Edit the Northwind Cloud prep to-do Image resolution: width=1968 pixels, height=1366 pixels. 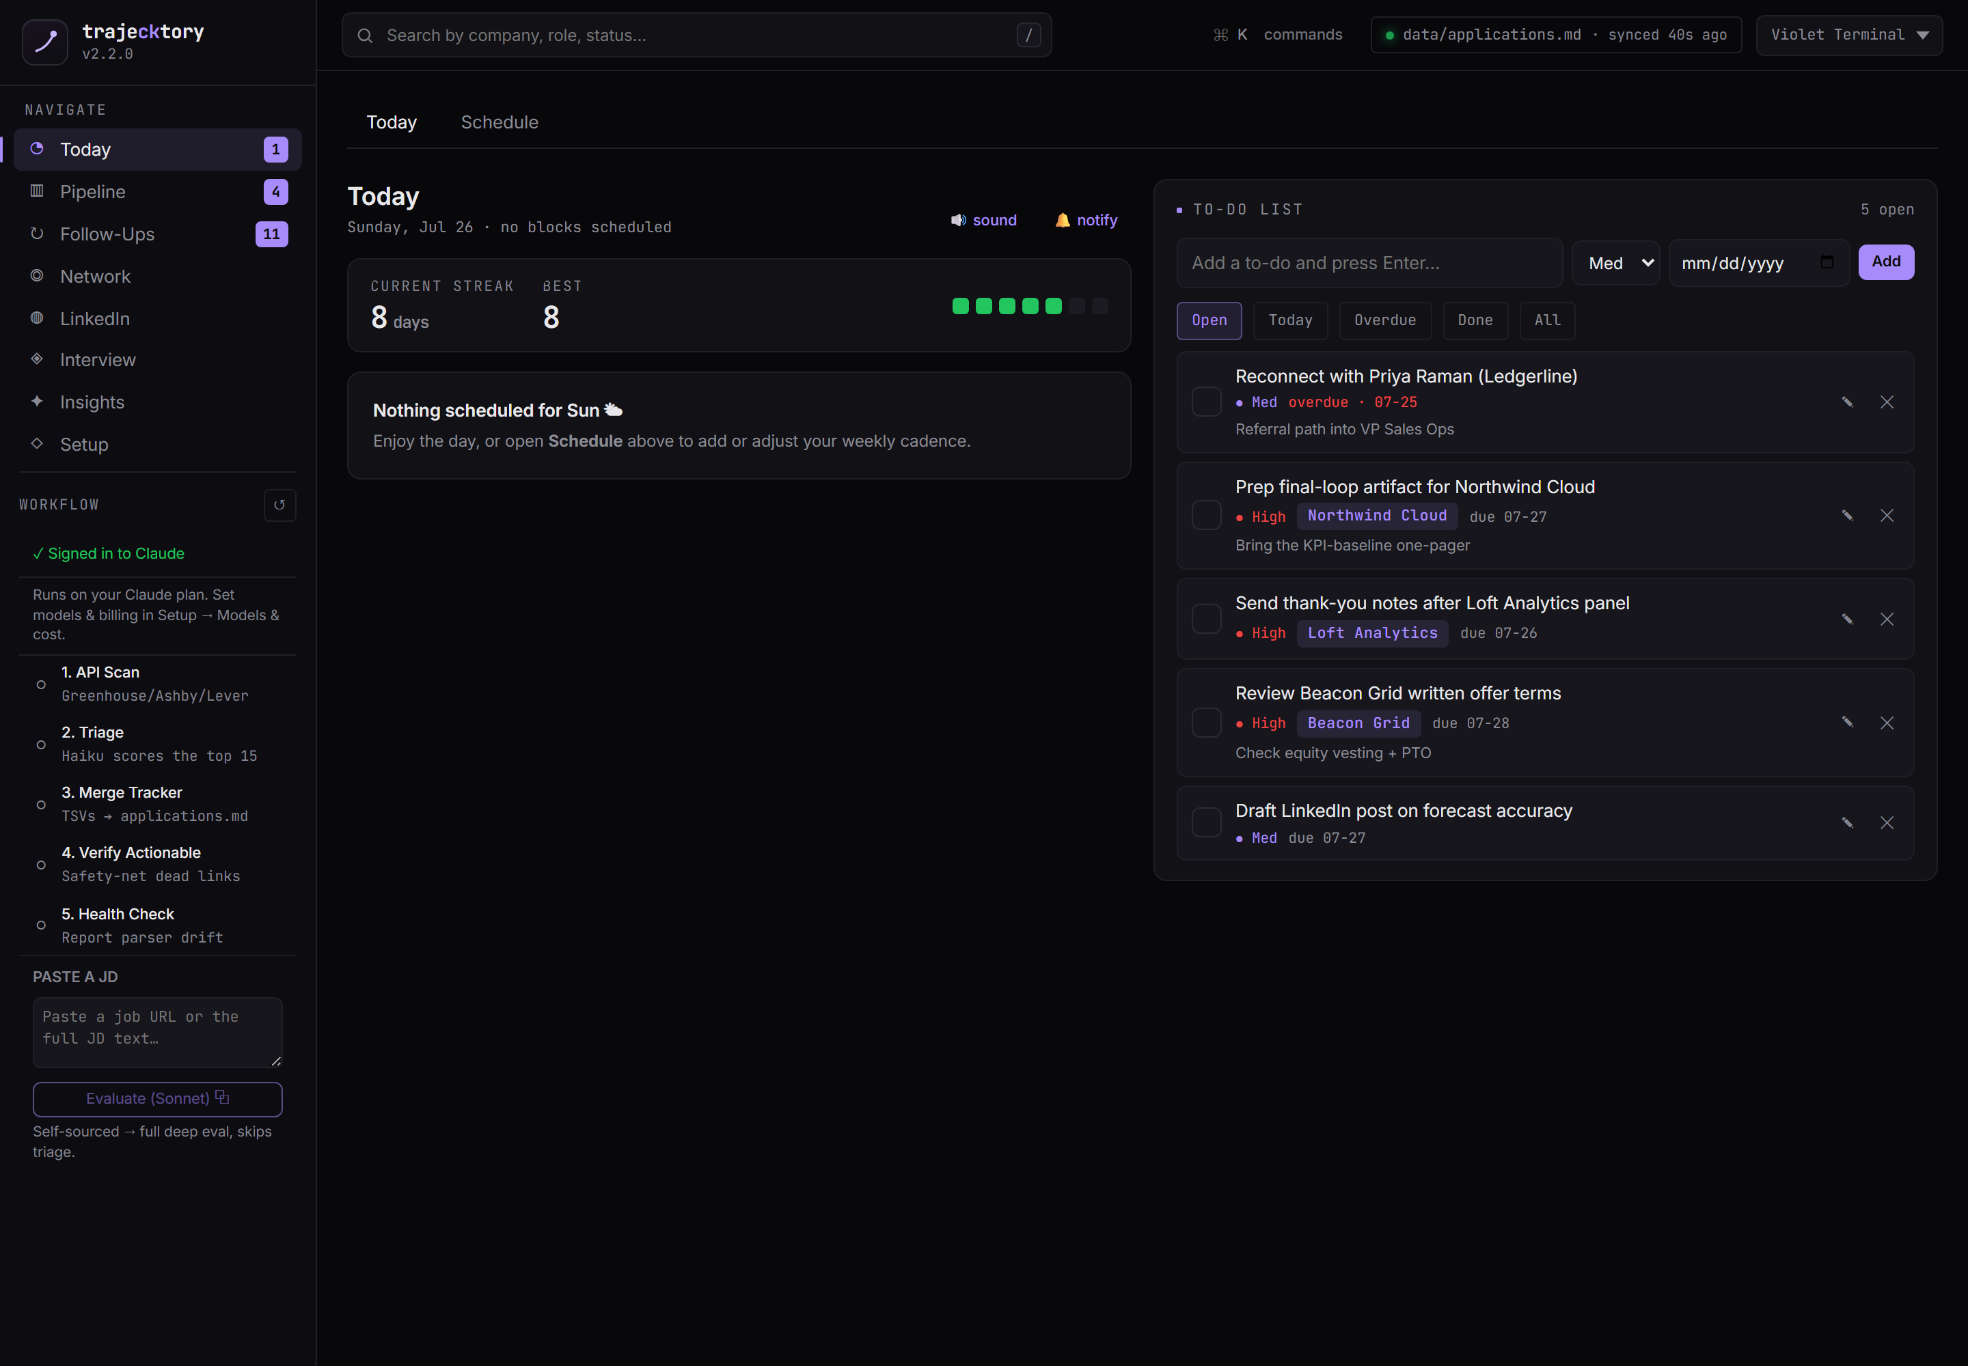point(1847,515)
